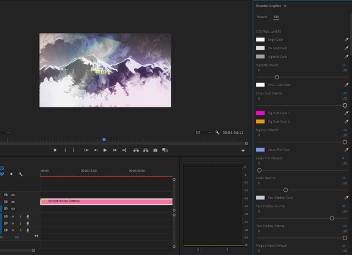Use the Small Dust Color eyedropper
The width and height of the screenshot is (352, 255).
(x=346, y=85)
